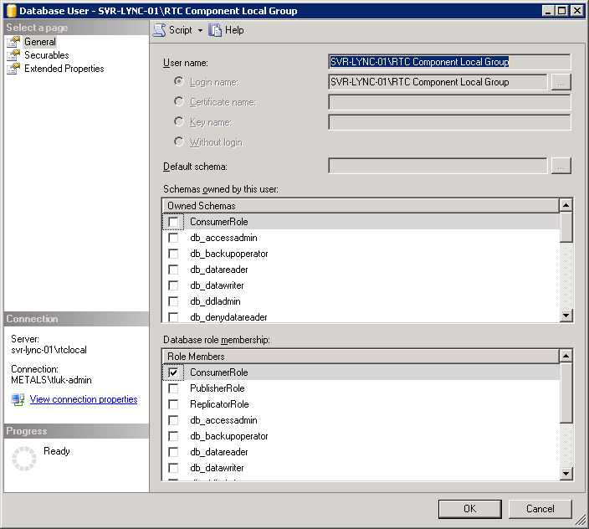Image resolution: width=589 pixels, height=529 pixels.
Task: Check PublisherRole in Role Members
Action: 173,388
